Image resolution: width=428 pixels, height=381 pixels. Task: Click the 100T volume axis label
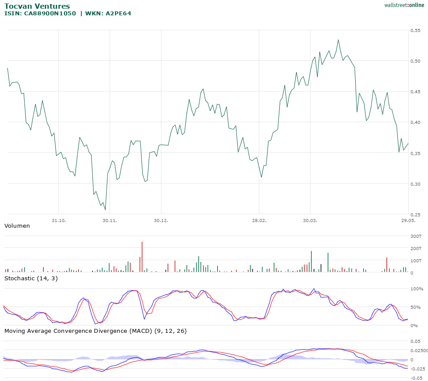click(416, 261)
